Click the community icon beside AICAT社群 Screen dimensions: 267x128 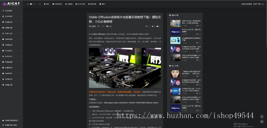coord(76,4)
